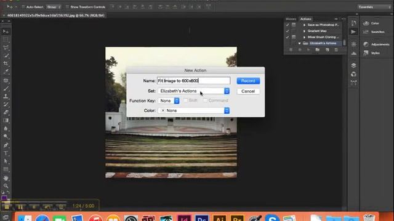This screenshot has width=394, height=221.
Task: Select the Rectangle shape tool
Action: (6, 169)
